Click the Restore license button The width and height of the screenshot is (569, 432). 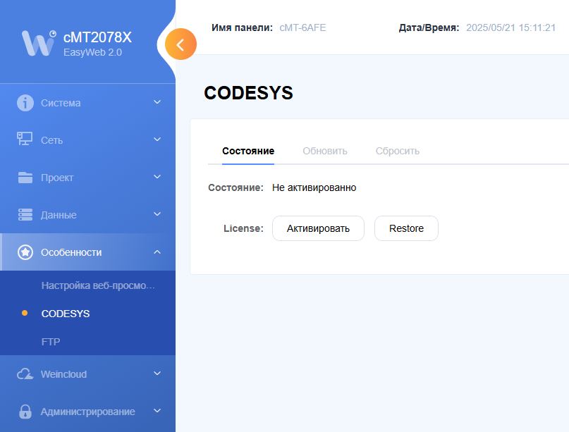coord(406,228)
